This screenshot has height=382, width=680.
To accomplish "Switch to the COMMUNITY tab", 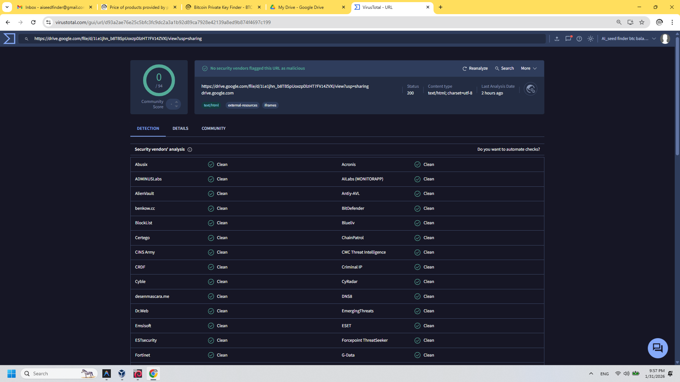I will pyautogui.click(x=213, y=128).
